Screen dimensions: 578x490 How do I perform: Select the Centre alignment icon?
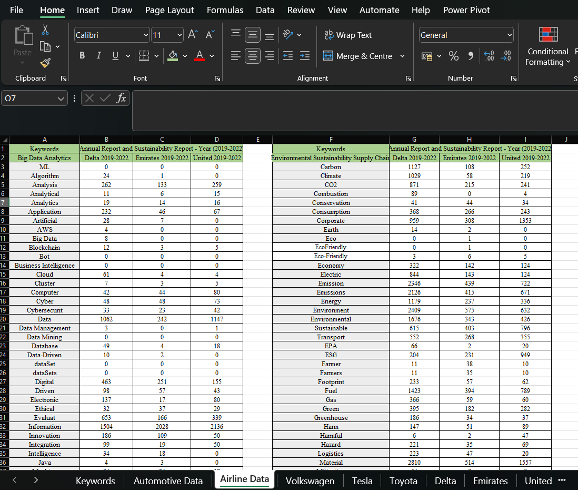[252, 55]
